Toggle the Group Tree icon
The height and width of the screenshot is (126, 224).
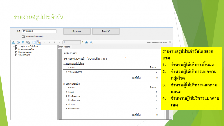[x=39, y=42]
